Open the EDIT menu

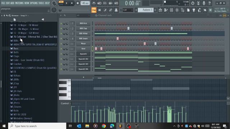pos(8,3)
